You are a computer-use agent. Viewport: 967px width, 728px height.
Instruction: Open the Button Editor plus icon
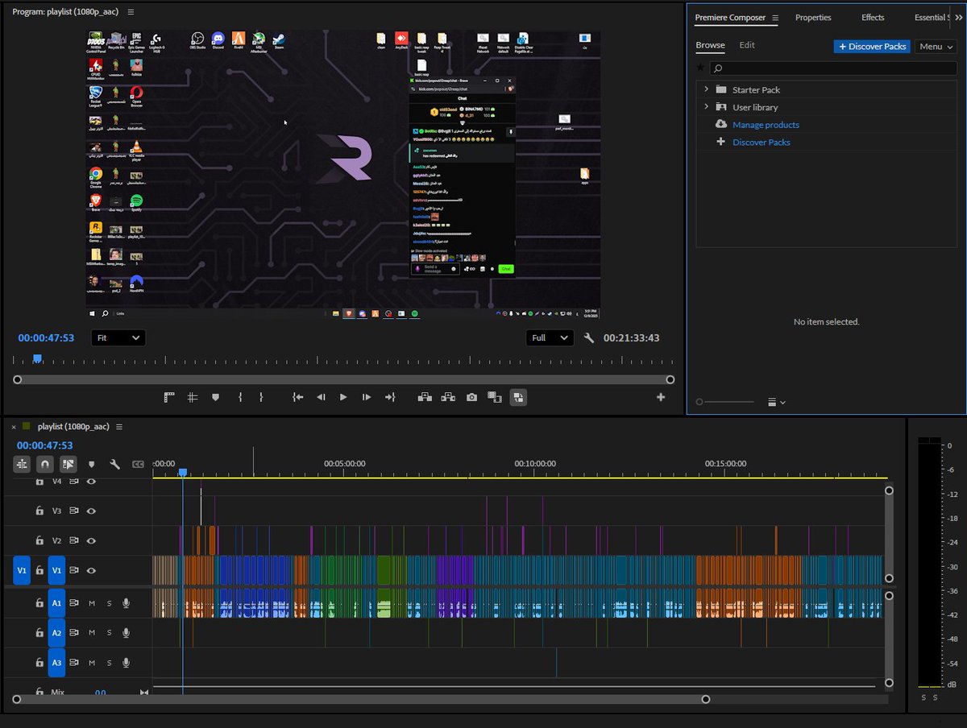click(661, 397)
